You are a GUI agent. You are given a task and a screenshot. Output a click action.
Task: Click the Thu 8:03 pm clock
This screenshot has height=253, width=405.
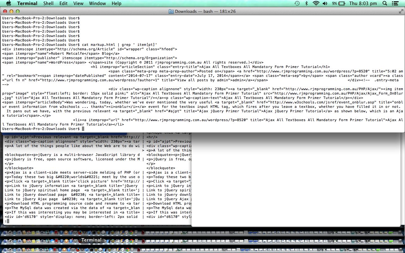click(363, 3)
